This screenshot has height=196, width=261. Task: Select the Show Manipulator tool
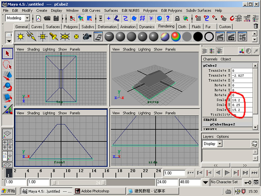click(x=7, y=109)
